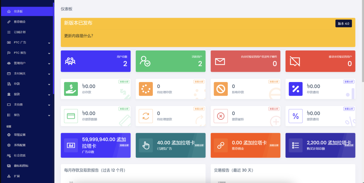The height and width of the screenshot is (183, 364).
Task: Click the verified user icon on active users card
Action: [x=145, y=61]
